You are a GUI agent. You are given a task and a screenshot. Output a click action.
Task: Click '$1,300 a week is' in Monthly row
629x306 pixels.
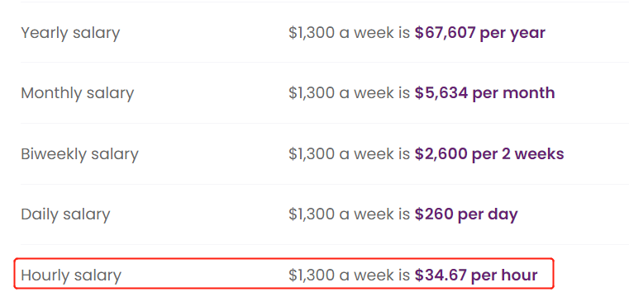click(x=350, y=93)
